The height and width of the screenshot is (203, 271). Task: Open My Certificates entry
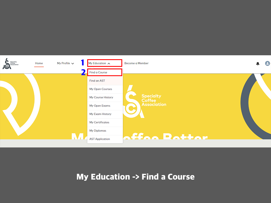105,122
